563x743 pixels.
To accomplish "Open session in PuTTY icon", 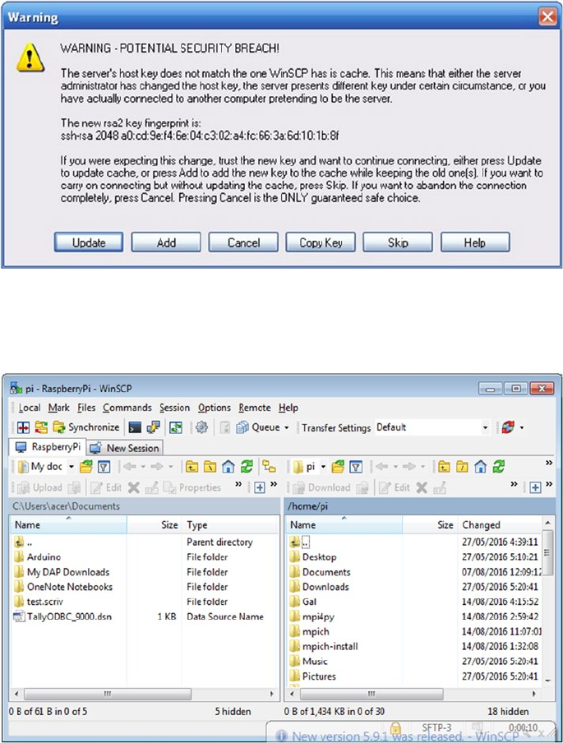I will point(153,427).
